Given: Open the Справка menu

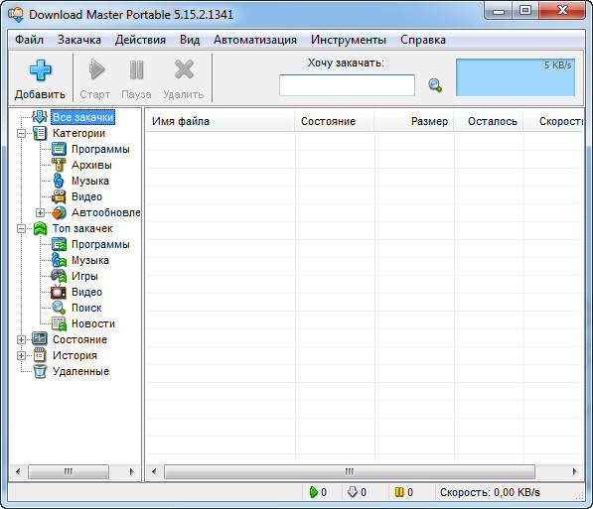Looking at the screenshot, I should (423, 40).
